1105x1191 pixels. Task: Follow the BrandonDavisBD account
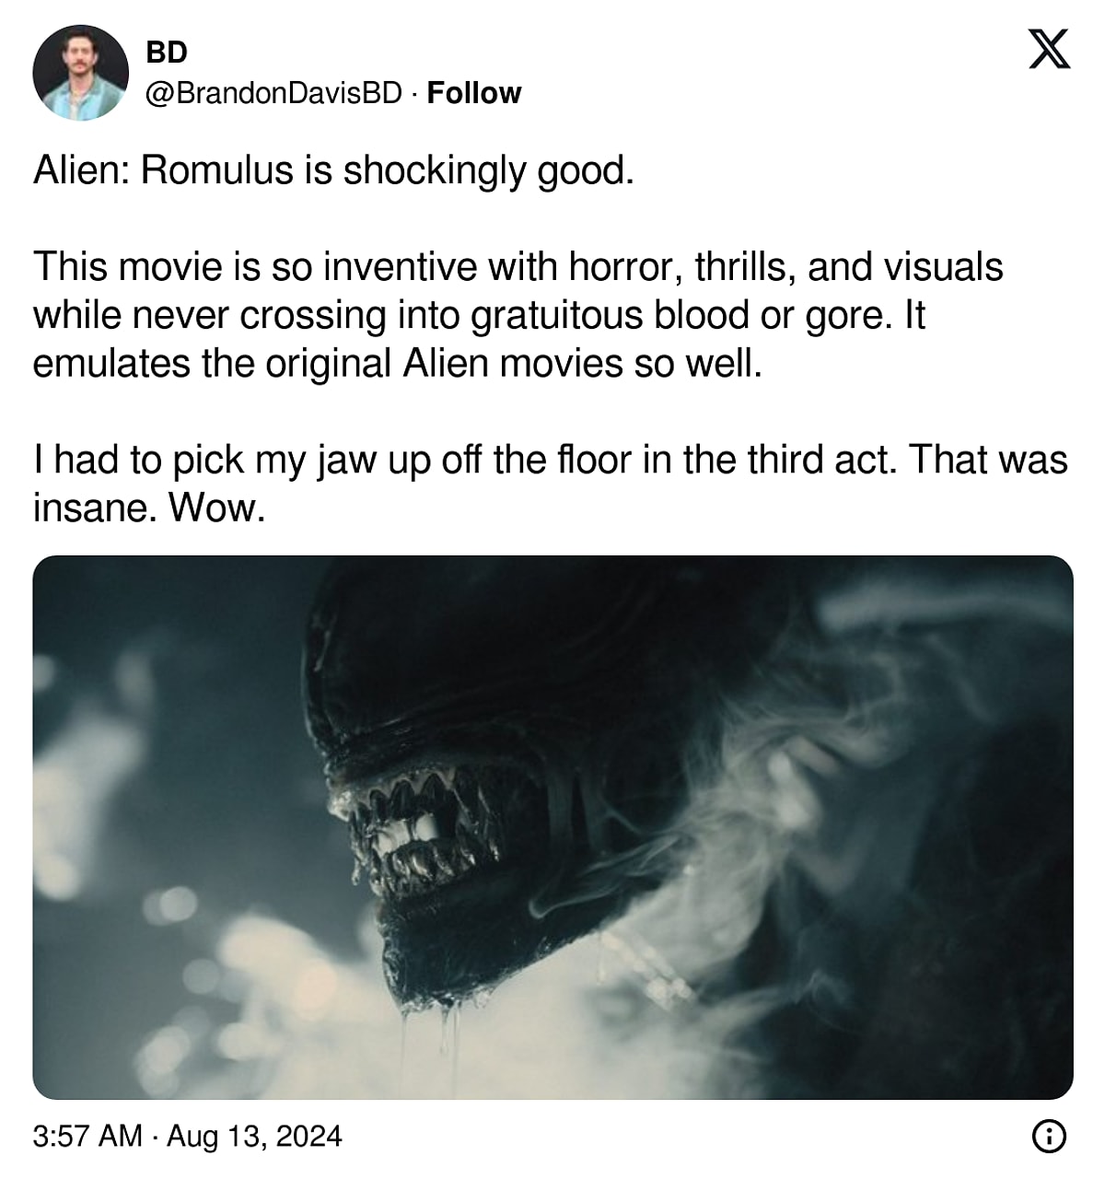474,93
